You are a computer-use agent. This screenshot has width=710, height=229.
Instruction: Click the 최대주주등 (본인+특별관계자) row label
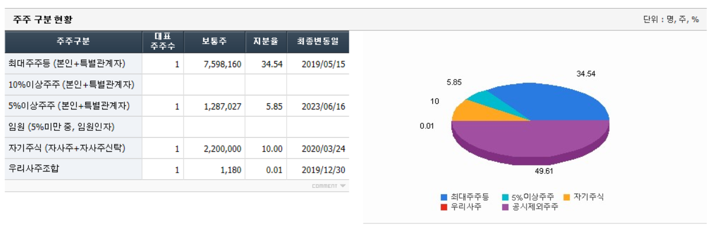pos(67,64)
